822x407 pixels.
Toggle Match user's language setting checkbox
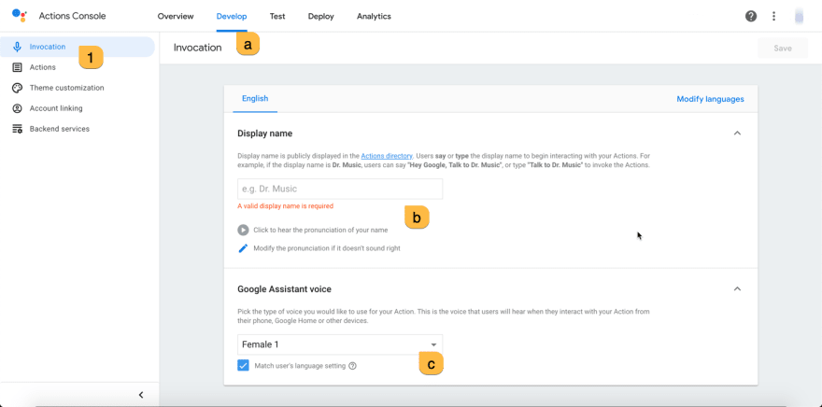point(243,365)
